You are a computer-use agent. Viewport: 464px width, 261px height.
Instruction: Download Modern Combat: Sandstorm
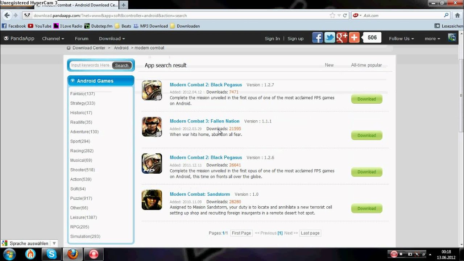(x=366, y=208)
